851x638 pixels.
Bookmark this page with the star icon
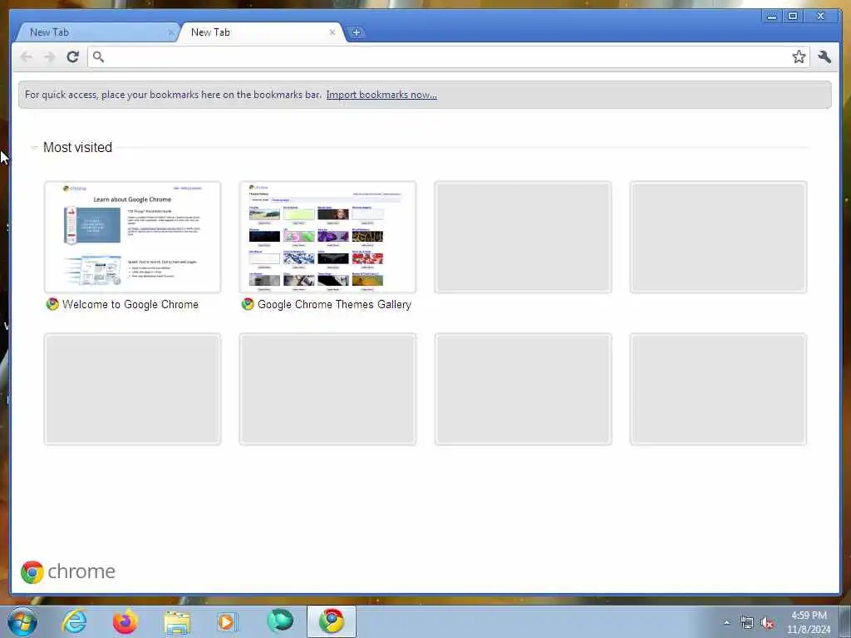[x=799, y=56]
